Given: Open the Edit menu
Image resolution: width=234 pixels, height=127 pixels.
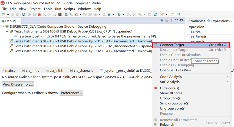Looking at the screenshot, I should pyautogui.click(x=13, y=9).
